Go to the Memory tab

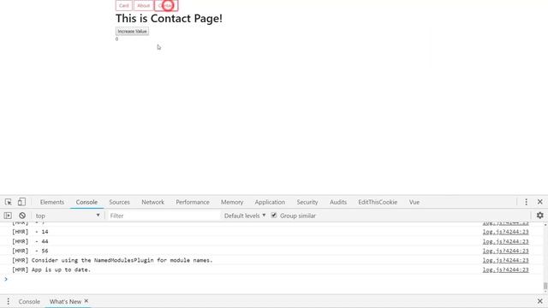click(232, 202)
